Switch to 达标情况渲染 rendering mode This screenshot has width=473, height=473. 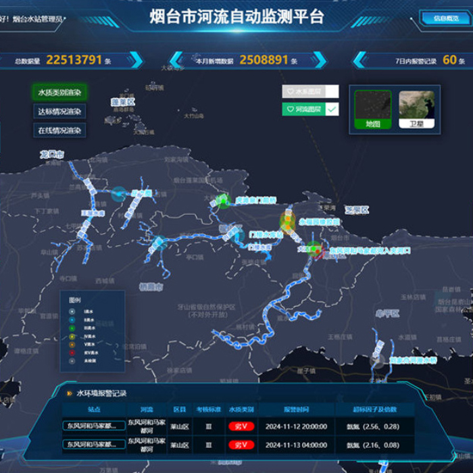click(59, 111)
